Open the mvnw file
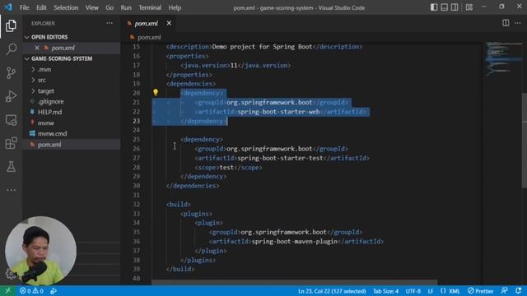Screen dimensions: 527x296 (46, 123)
